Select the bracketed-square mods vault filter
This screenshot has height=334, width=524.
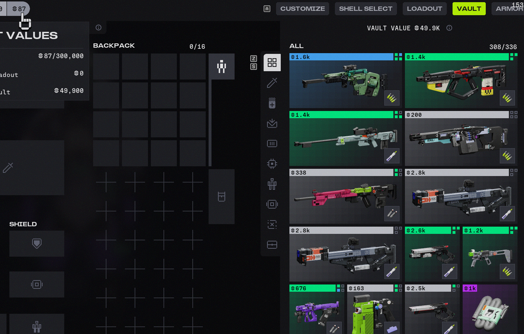point(272,204)
